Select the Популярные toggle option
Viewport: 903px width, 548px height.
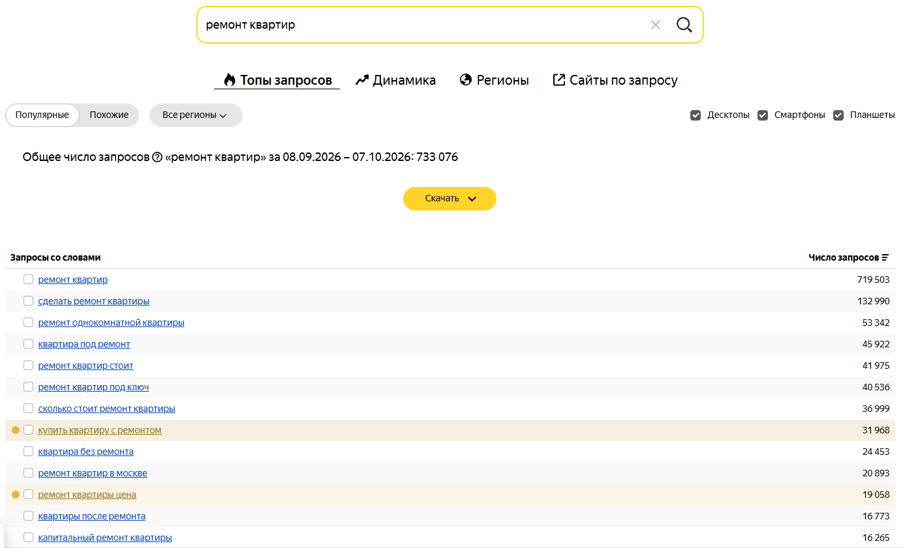[42, 115]
